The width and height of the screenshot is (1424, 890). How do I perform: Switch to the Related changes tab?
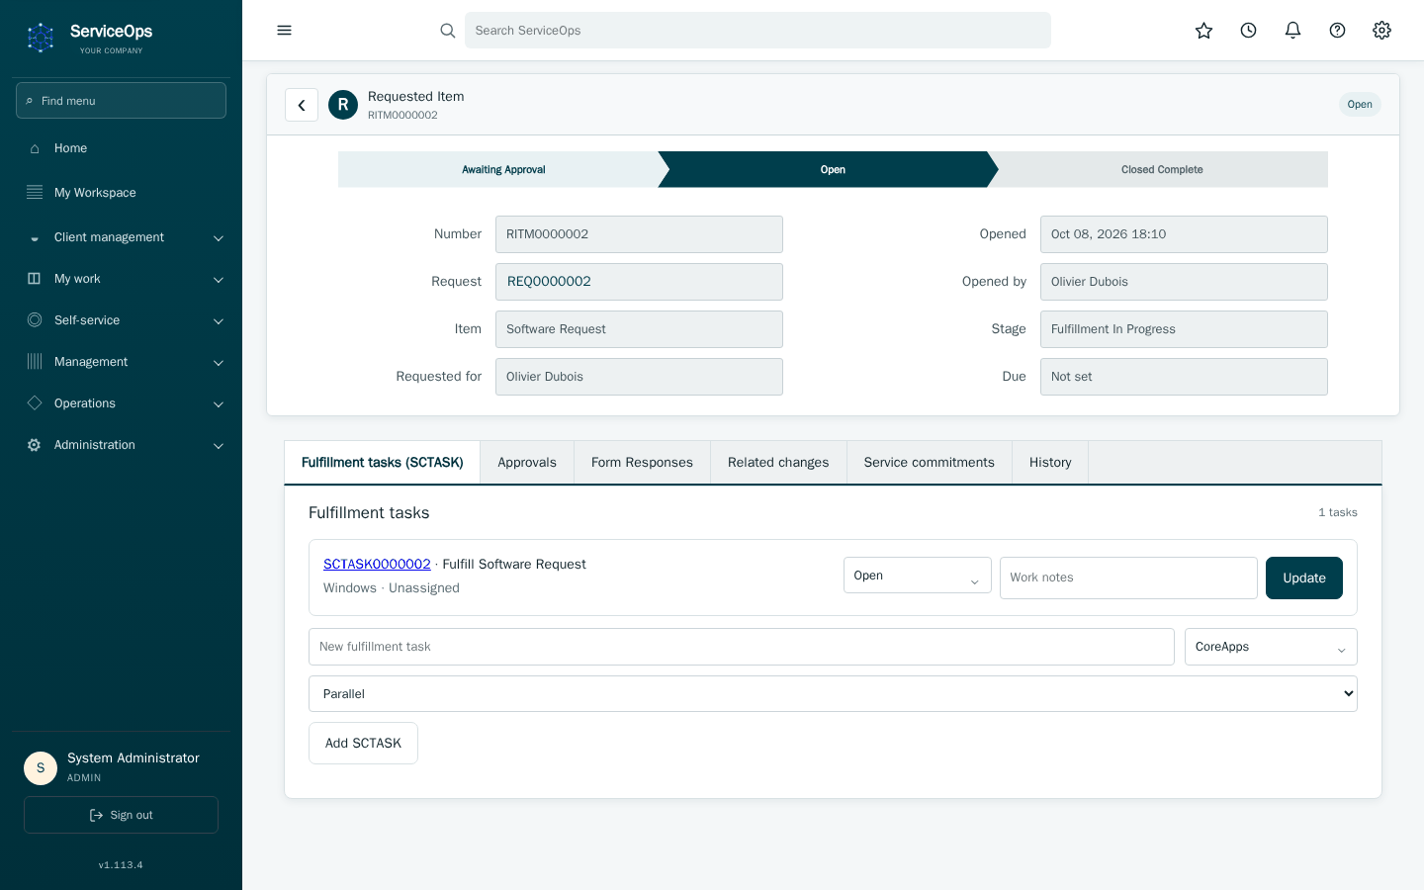778,463
